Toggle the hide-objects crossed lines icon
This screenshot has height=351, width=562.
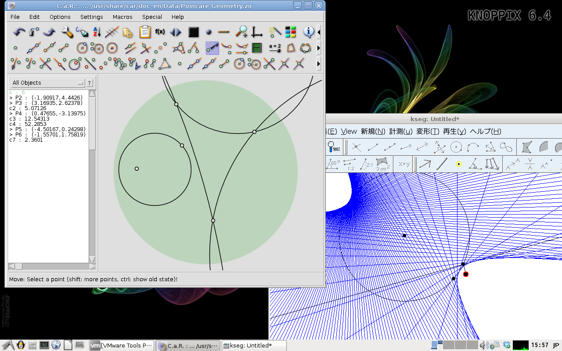pos(112,32)
